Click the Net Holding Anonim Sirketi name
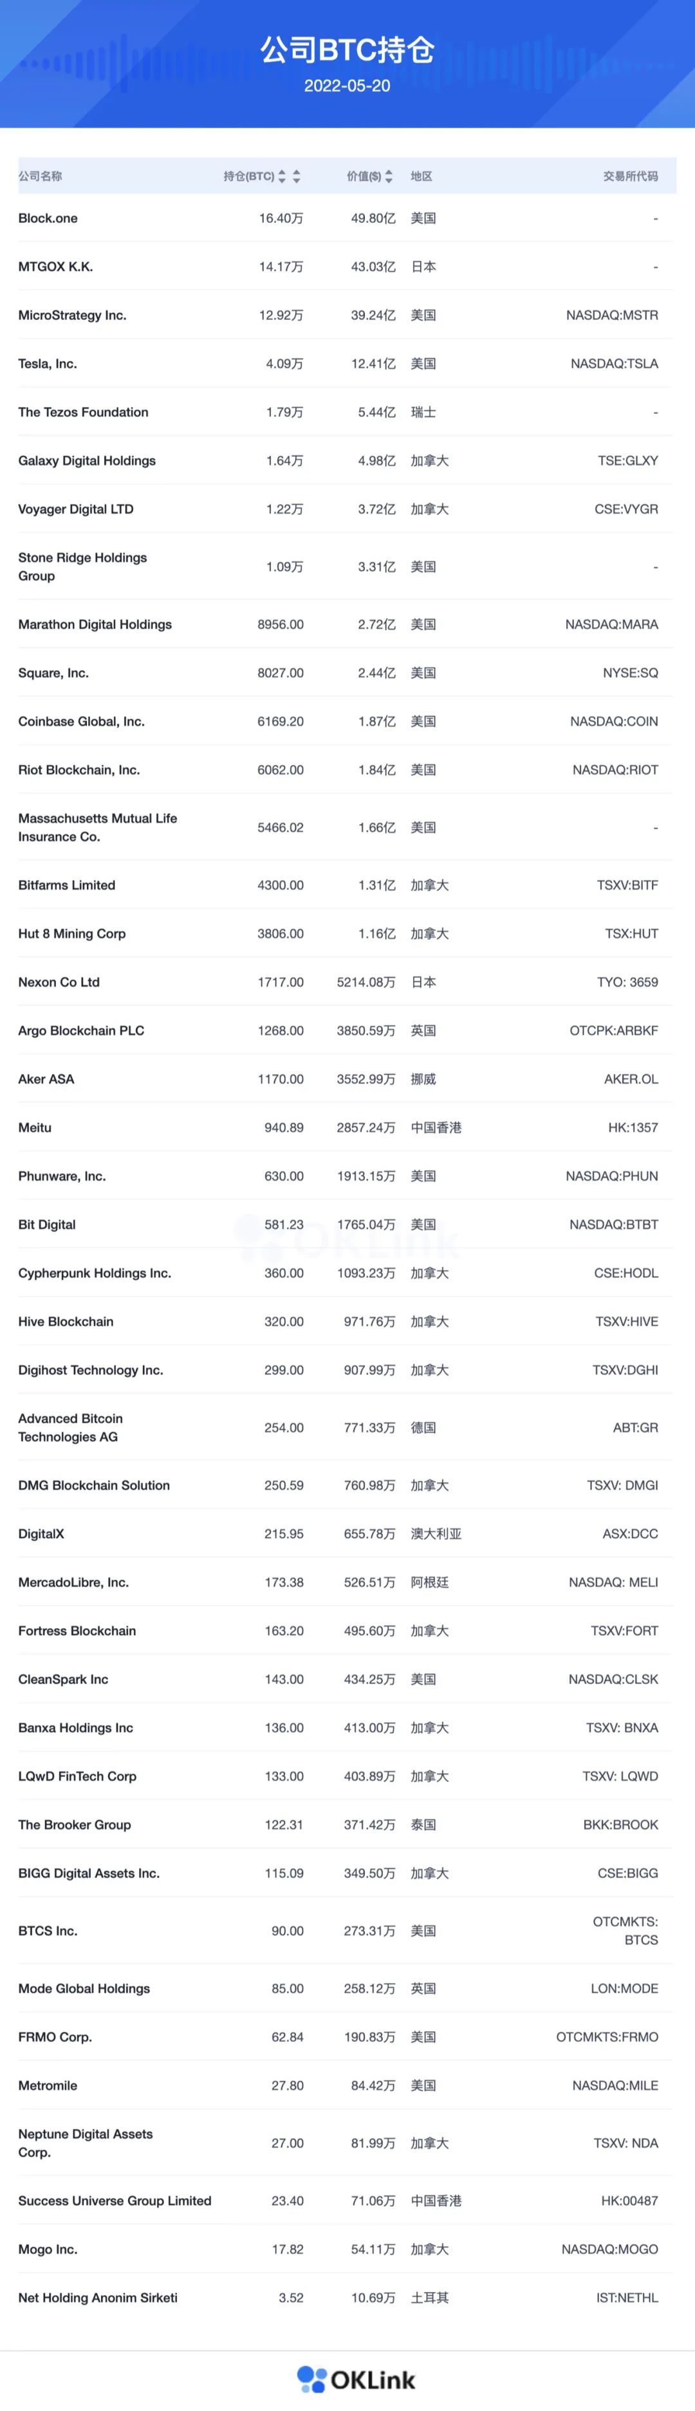Screen dimensions: 695x2411 [97, 2297]
